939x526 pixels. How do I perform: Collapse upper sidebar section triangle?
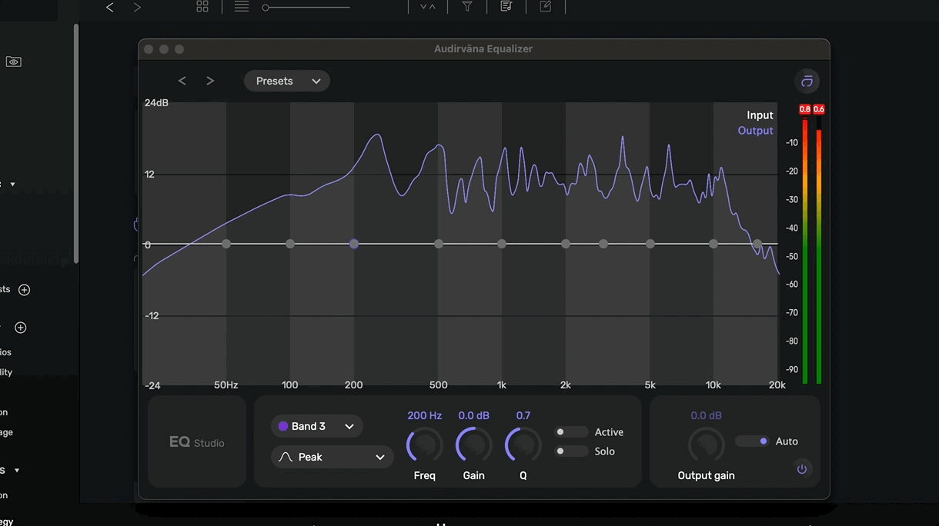pos(12,185)
